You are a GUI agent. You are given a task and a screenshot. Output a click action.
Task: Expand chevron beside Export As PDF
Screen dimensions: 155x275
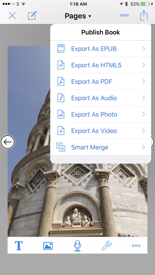(x=144, y=81)
